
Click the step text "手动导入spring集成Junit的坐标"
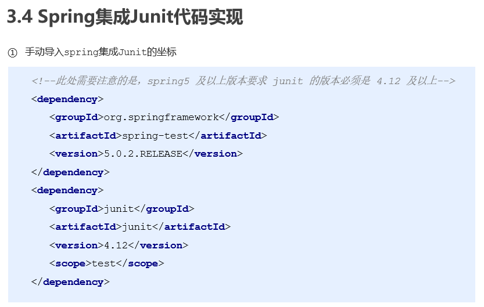pos(101,52)
